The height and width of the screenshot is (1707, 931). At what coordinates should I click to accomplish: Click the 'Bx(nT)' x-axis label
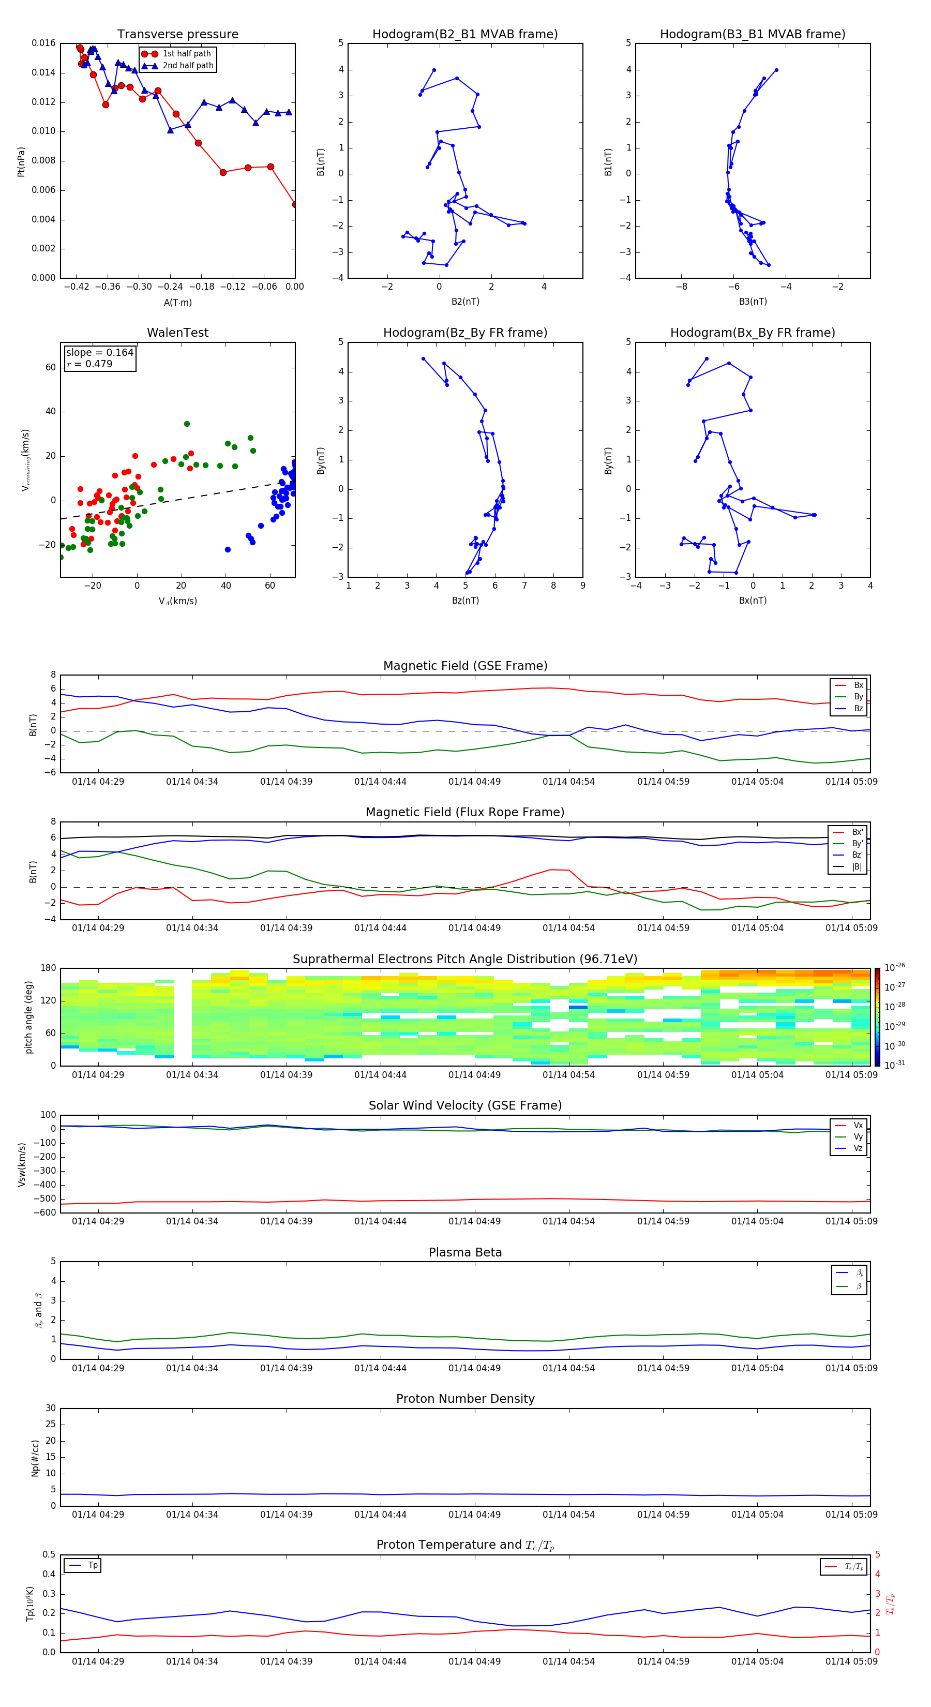point(753,601)
